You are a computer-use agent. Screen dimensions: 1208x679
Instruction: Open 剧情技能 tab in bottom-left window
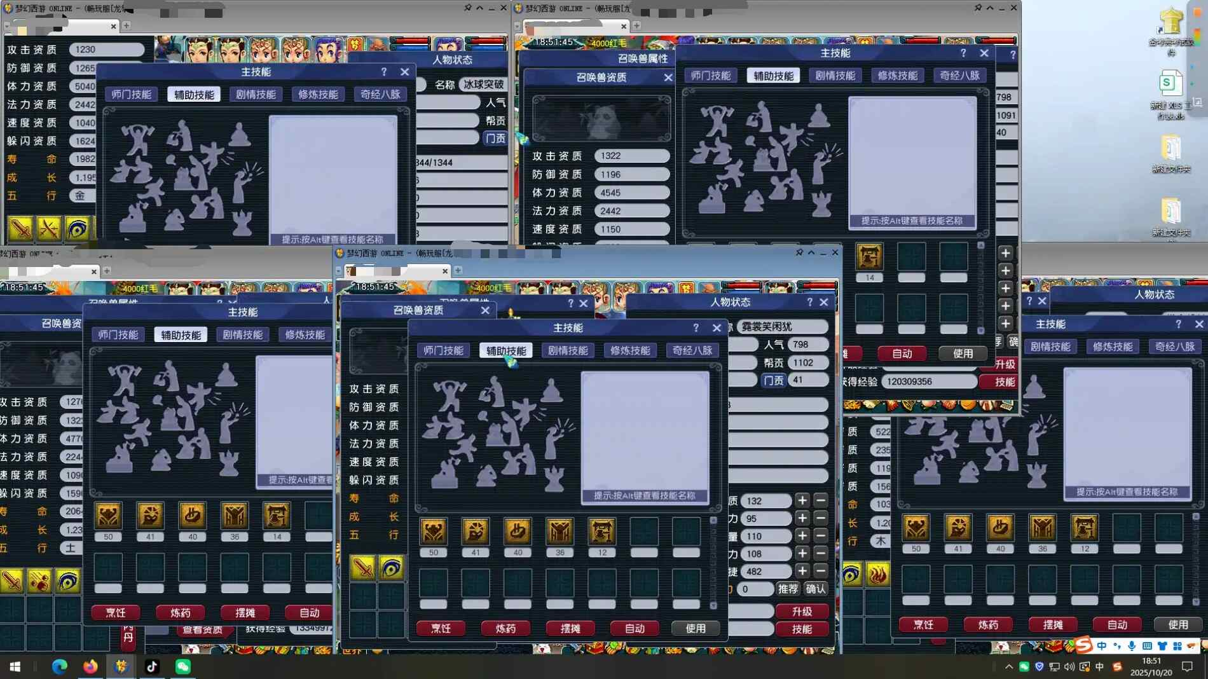tap(242, 335)
